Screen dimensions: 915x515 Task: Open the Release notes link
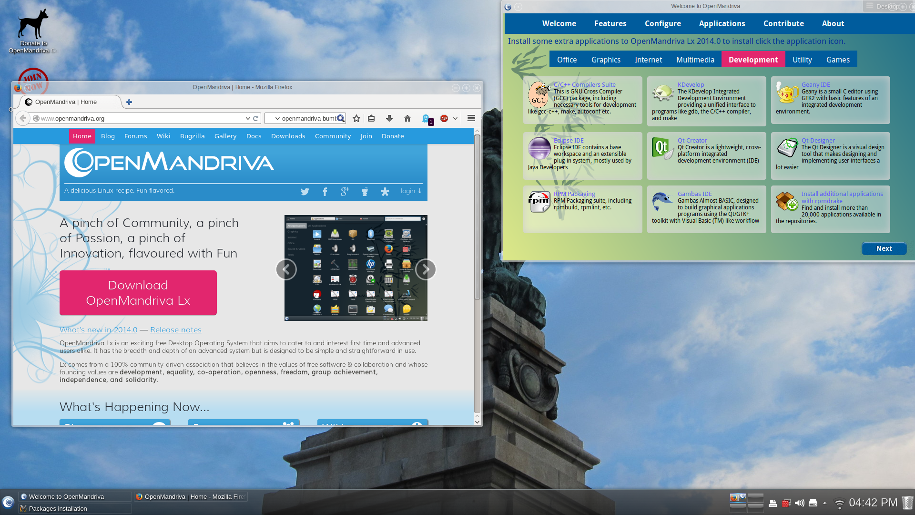pyautogui.click(x=176, y=330)
